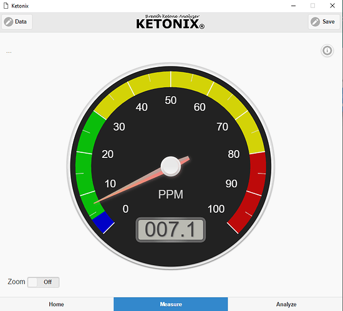Click the 0 label on the gauge
This screenshot has height=311, width=343.
125,209
